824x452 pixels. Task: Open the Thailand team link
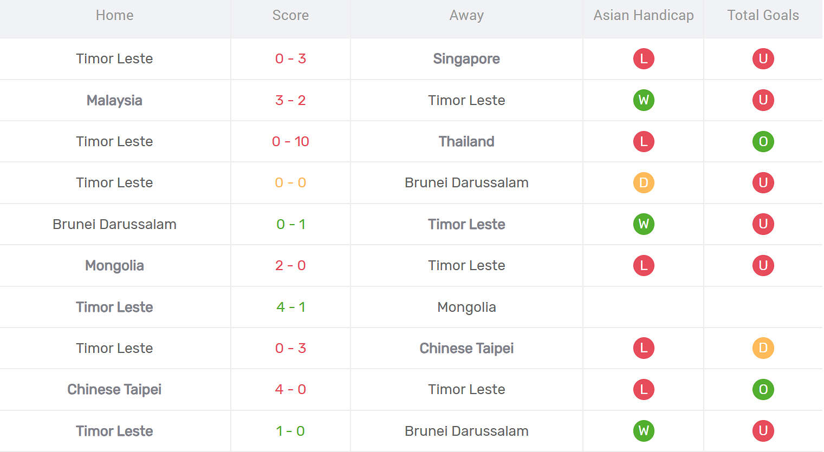coord(466,141)
